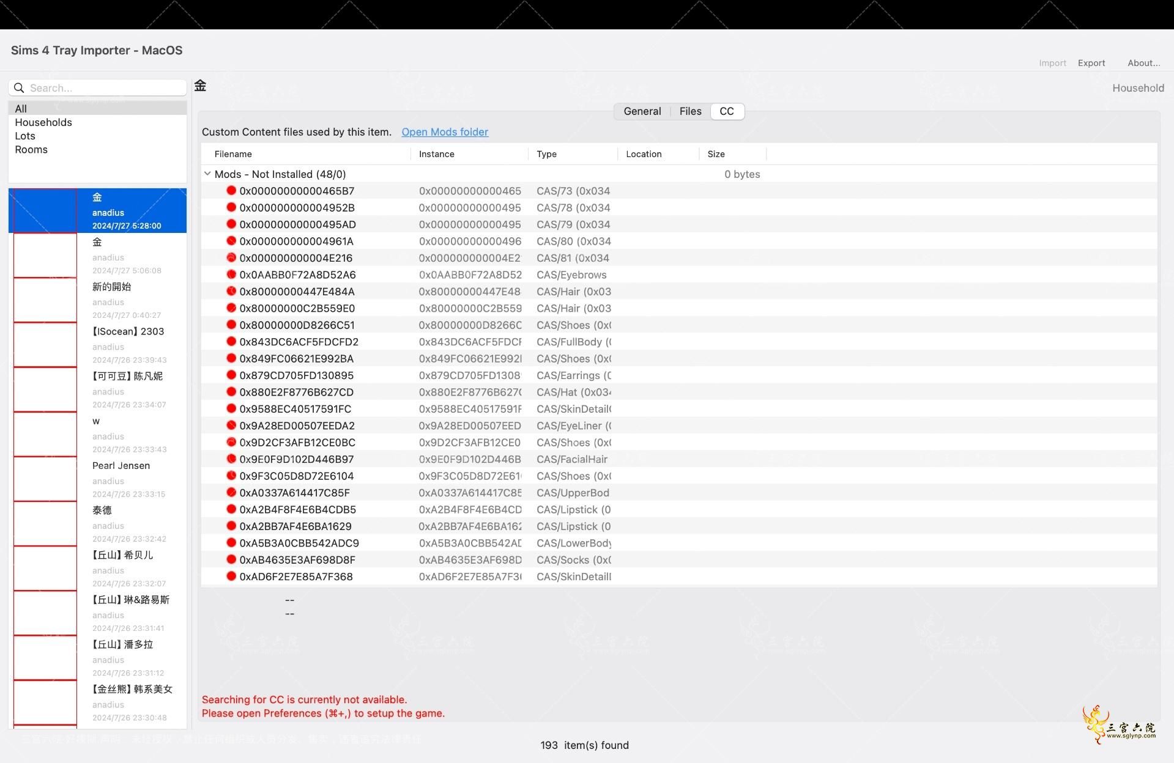The height and width of the screenshot is (763, 1174).
Task: Select the item named w
Action: pos(97,434)
